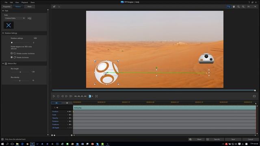Step to the previous frame
Image resolution: width=260 pixels, height=146 pixels.
click(x=62, y=96)
